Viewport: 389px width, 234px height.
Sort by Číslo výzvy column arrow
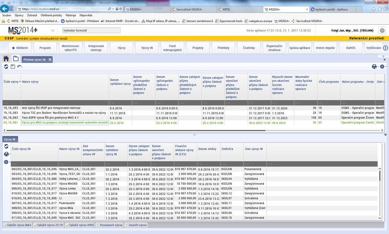pos(20,82)
